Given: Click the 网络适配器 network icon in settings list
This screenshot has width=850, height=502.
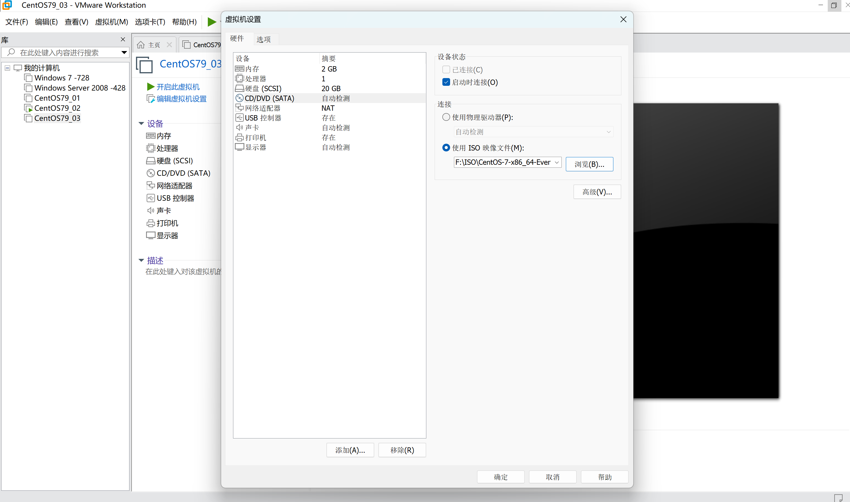Looking at the screenshot, I should (240, 108).
